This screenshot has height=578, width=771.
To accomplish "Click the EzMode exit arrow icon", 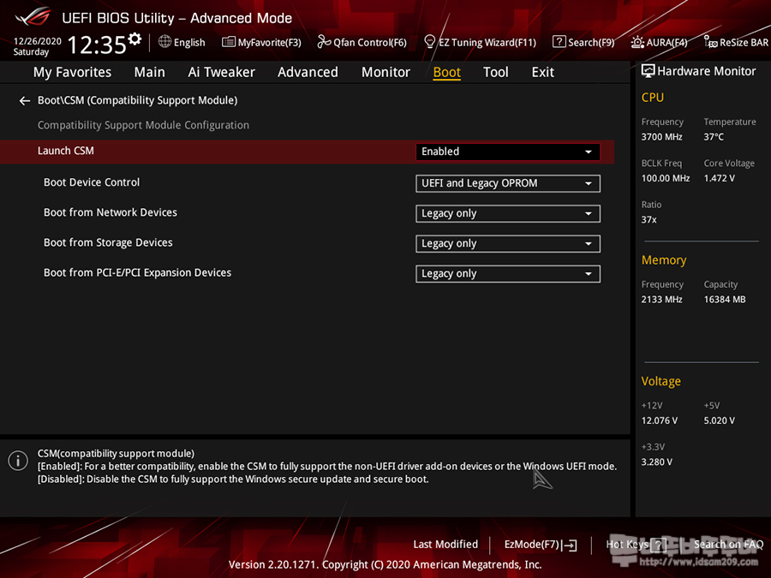I will pos(570,545).
